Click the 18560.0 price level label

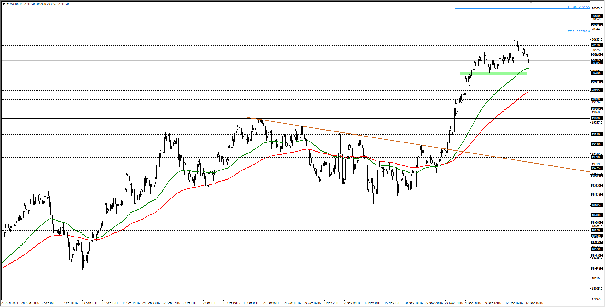597,236
